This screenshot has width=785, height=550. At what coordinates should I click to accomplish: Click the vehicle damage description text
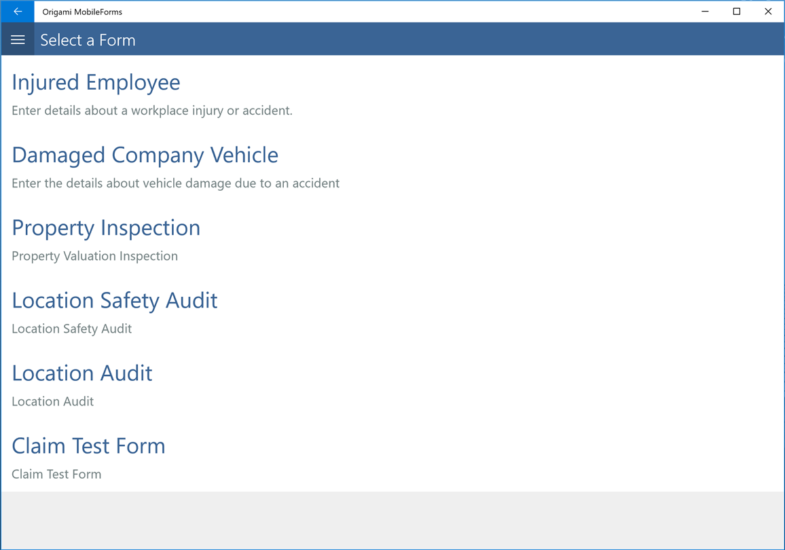coord(175,183)
